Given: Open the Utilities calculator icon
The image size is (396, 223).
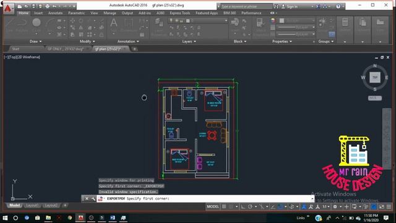Looking at the screenshot, I should pyautogui.click(x=345, y=22).
